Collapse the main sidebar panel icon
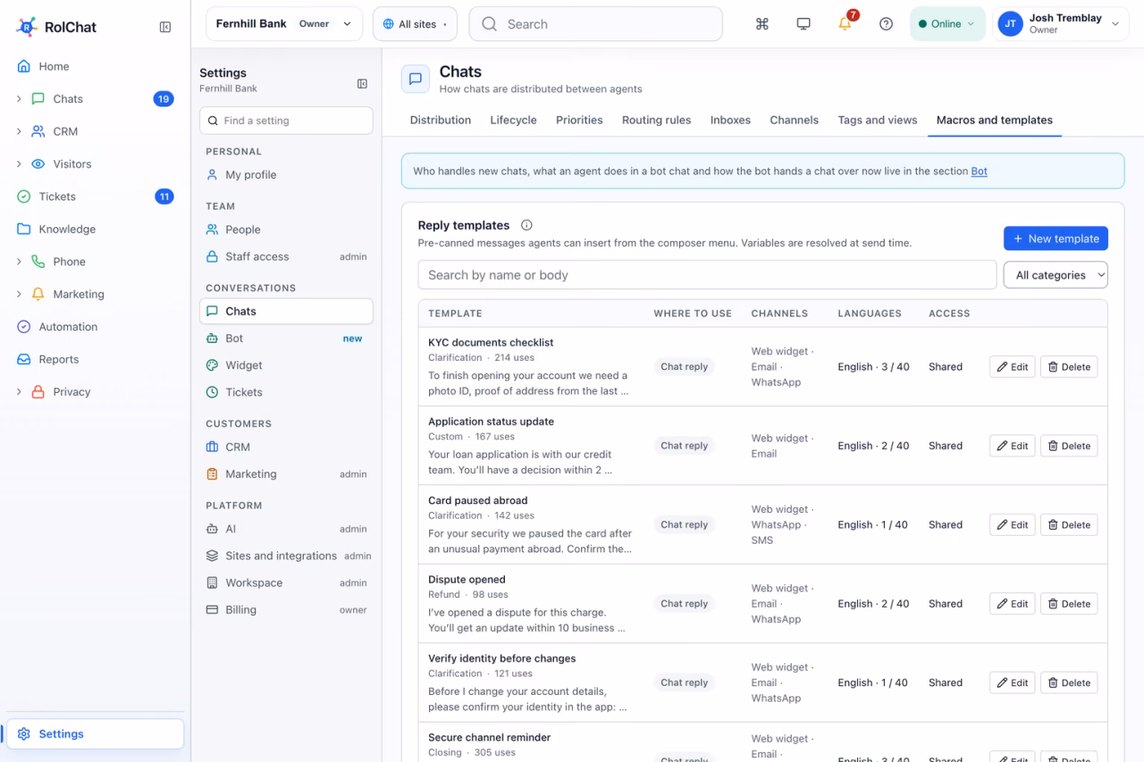This screenshot has height=762, width=1144. [165, 27]
